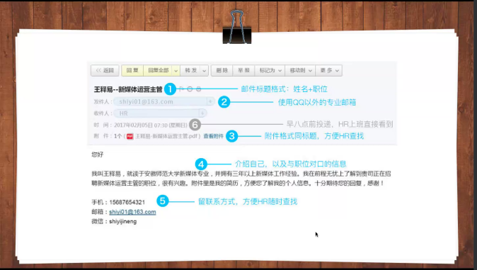Click the blue number 1 circle marker

[x=170, y=89]
